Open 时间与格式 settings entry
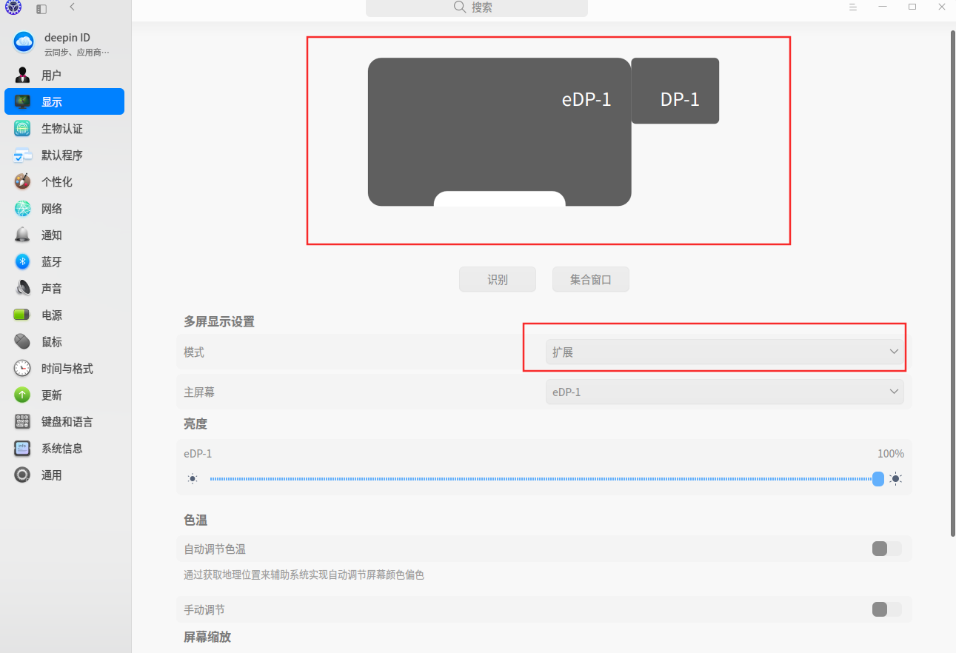 (x=64, y=368)
